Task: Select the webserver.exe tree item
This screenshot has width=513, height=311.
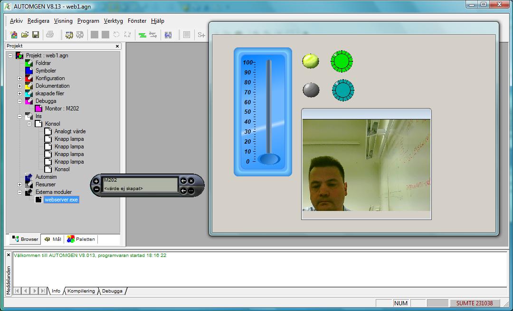Action: pos(61,200)
